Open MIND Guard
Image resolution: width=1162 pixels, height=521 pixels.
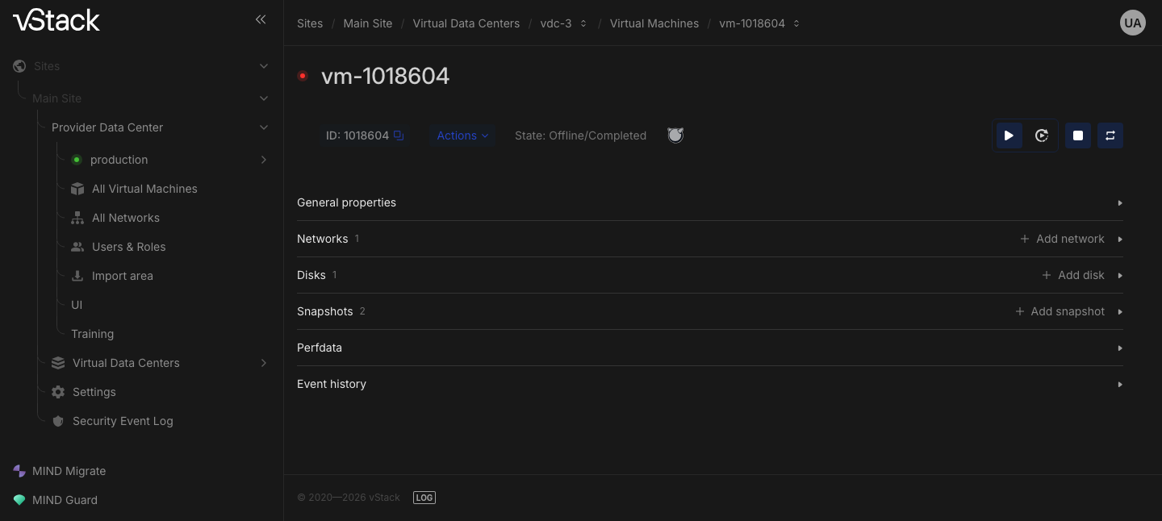point(65,500)
